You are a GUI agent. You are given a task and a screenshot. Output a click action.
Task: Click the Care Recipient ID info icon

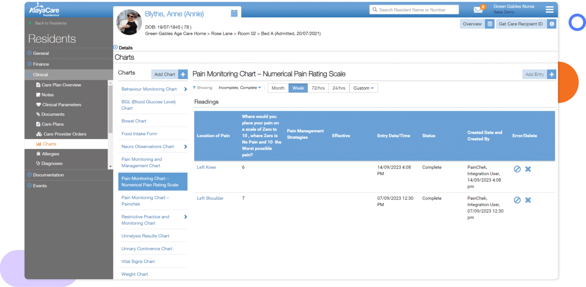pyautogui.click(x=552, y=24)
